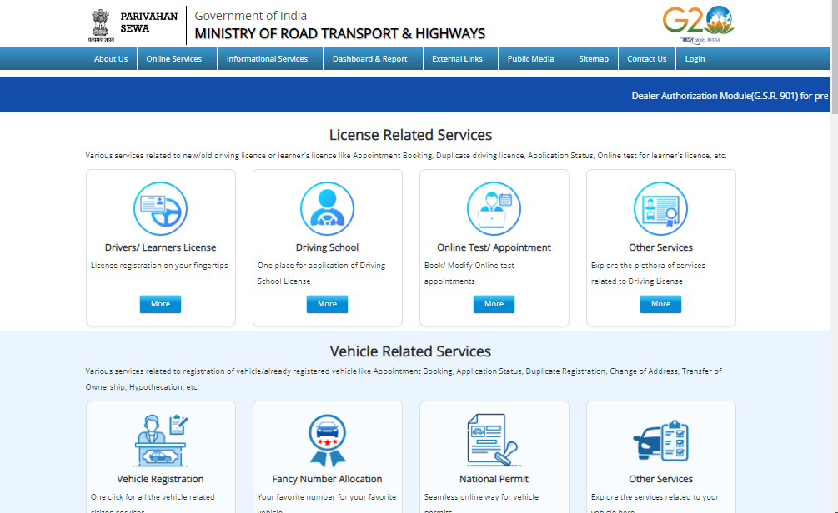Viewport: 838px width, 513px height.
Task: Click More under Driving School
Action: [327, 304]
